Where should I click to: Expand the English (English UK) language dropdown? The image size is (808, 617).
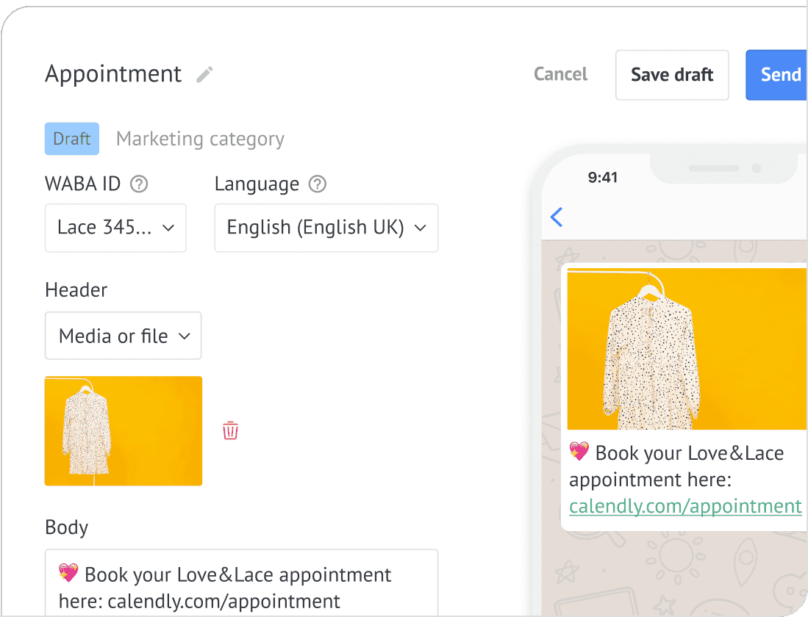[x=326, y=228]
